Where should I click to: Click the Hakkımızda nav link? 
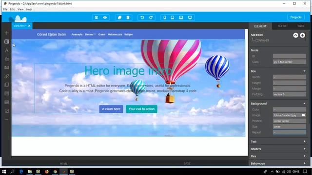115,35
